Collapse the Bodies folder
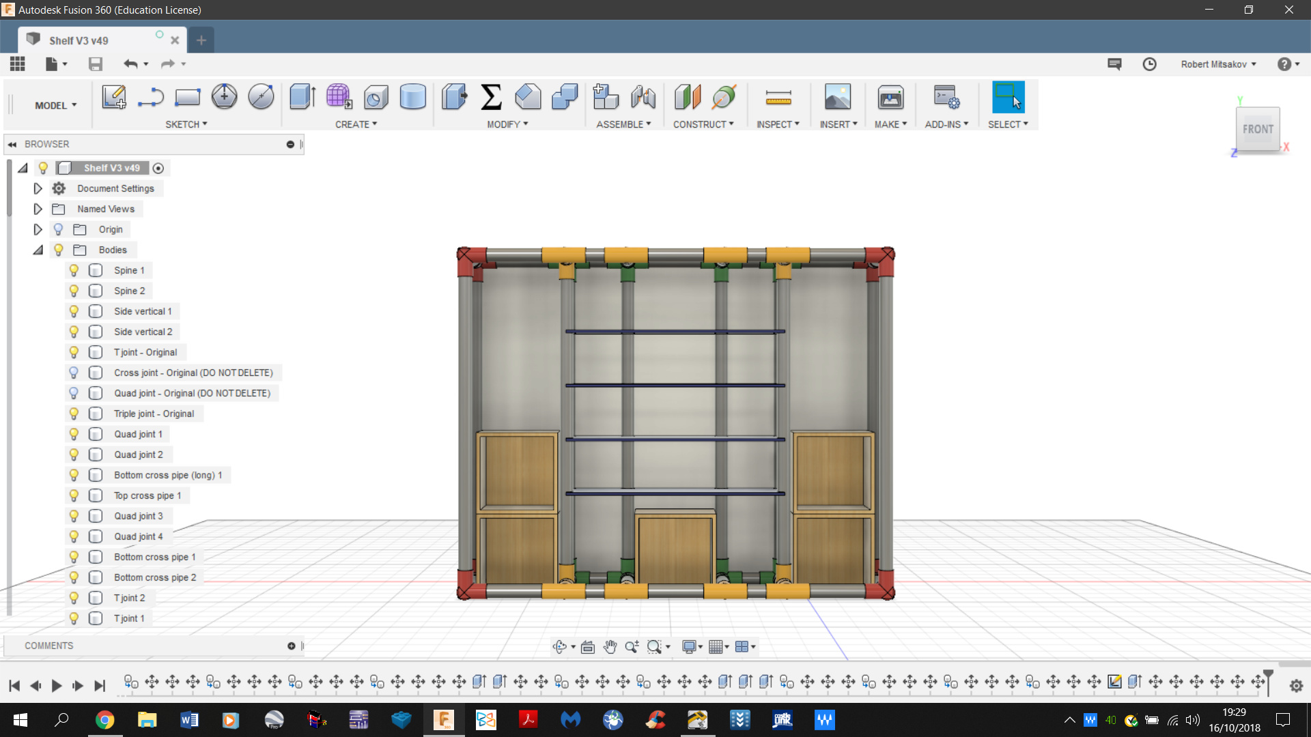 click(x=38, y=250)
